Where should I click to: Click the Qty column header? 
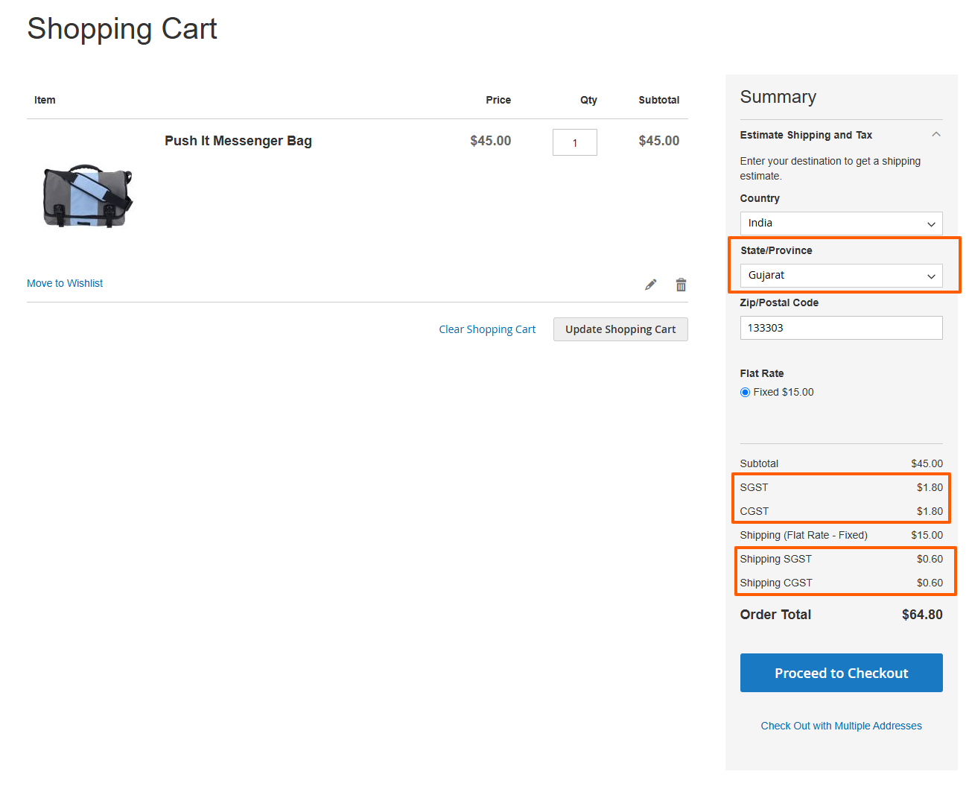pyautogui.click(x=588, y=100)
